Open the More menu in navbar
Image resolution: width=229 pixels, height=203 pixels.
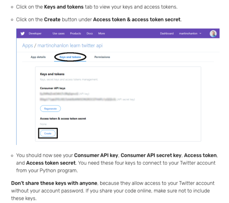coord(101,33)
